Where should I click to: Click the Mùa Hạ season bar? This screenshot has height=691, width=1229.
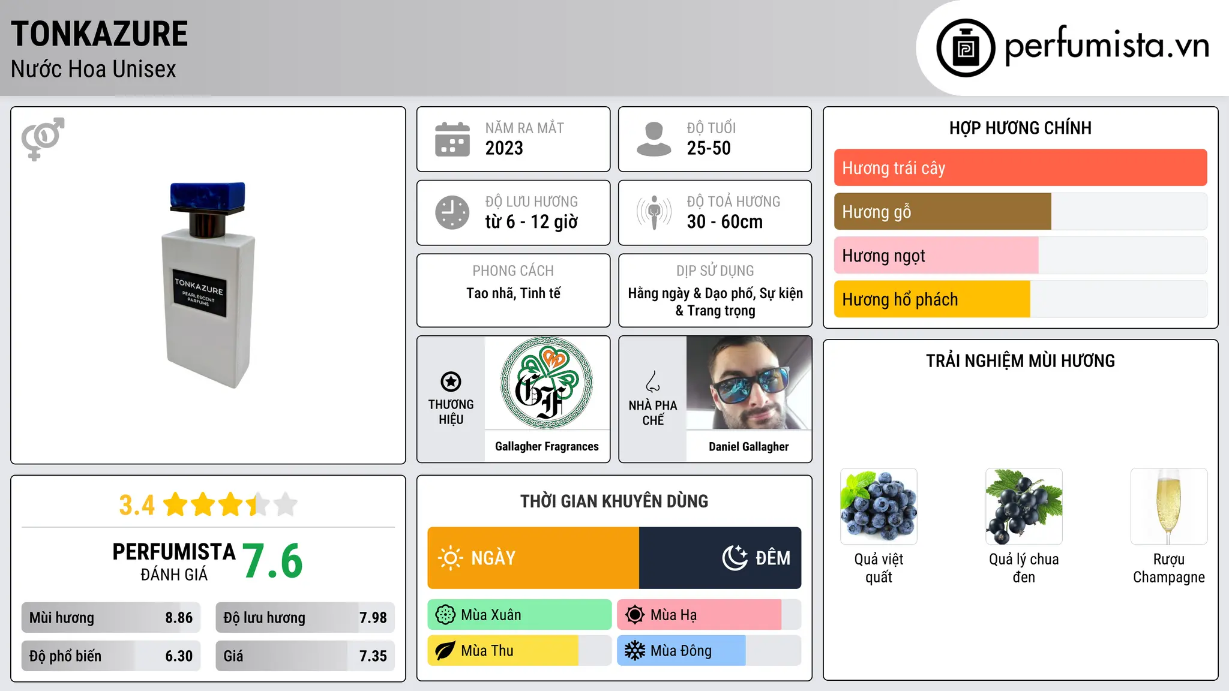[709, 615]
